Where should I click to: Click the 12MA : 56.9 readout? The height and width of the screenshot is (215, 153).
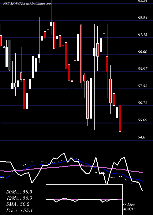[19, 198]
